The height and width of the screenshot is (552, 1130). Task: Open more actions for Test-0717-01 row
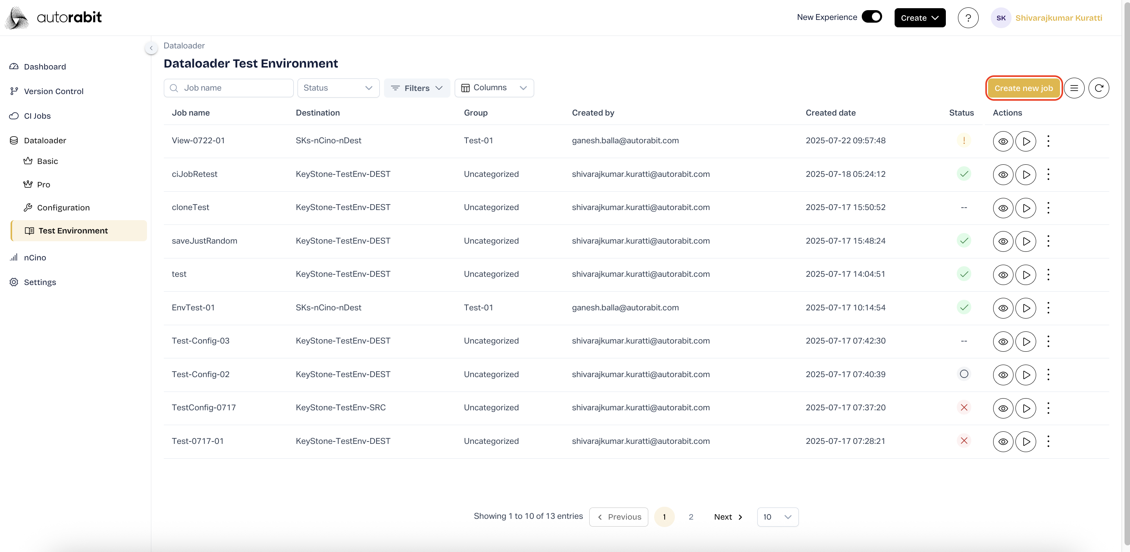[1048, 441]
